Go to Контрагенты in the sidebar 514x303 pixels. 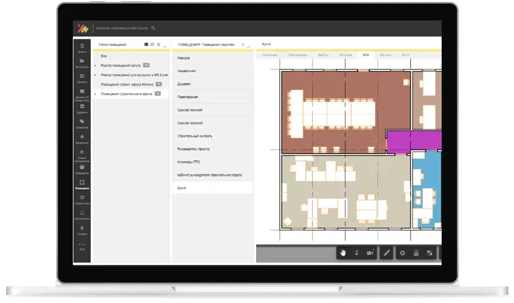point(82,215)
